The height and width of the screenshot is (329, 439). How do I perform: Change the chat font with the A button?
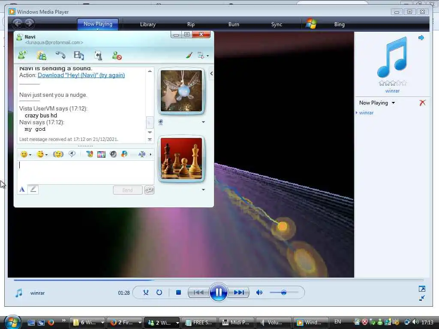(x=22, y=189)
